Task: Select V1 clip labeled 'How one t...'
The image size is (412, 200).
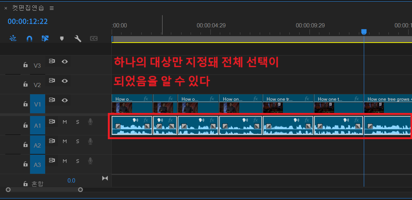Action: click(339, 105)
